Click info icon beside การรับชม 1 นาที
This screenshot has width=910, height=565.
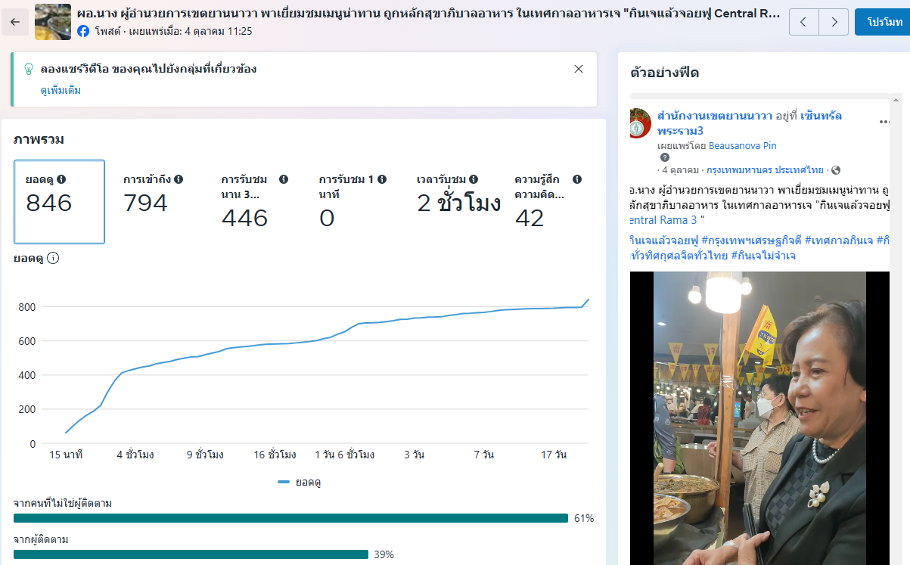(x=382, y=180)
